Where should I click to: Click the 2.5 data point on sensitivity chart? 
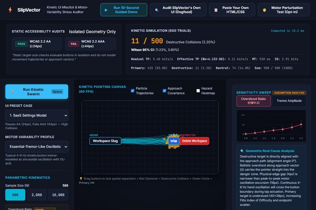301,124
